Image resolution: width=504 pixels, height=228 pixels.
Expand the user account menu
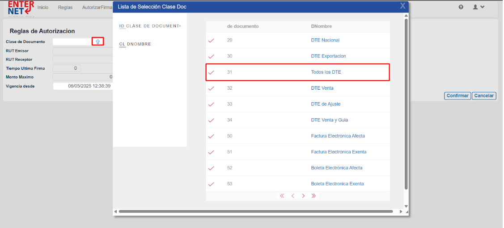pyautogui.click(x=479, y=7)
